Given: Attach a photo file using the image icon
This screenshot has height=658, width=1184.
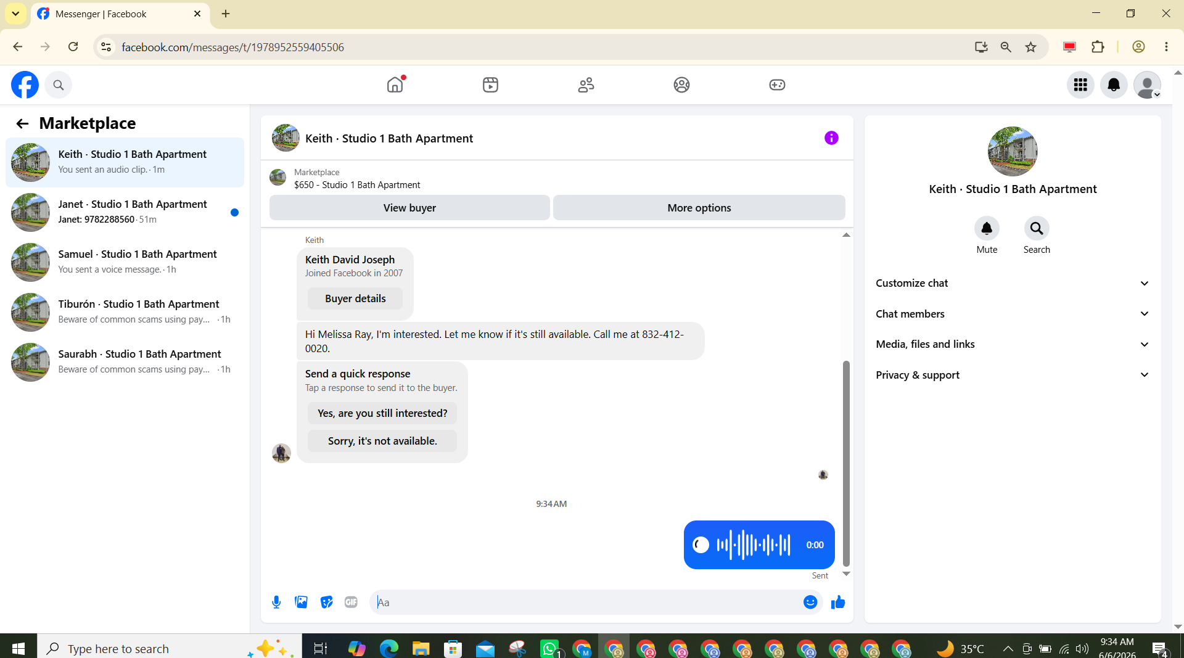Looking at the screenshot, I should [301, 602].
